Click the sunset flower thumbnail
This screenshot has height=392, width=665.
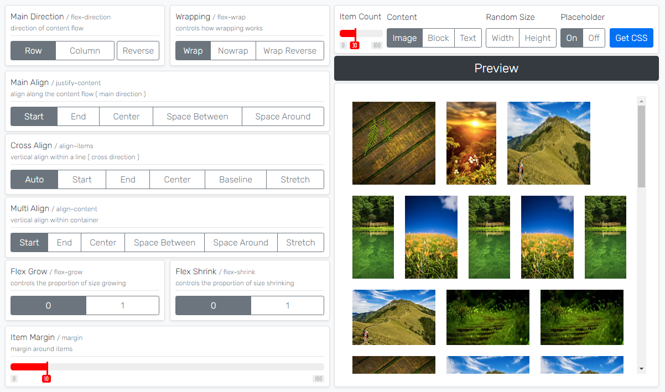click(x=471, y=143)
